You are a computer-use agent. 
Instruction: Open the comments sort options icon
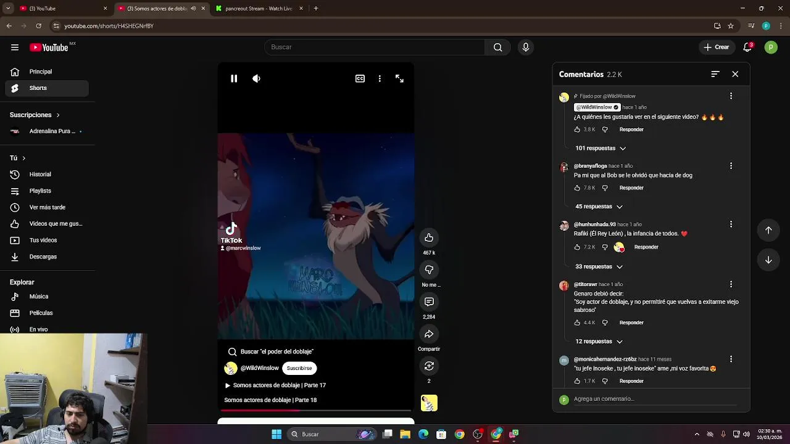pyautogui.click(x=715, y=74)
